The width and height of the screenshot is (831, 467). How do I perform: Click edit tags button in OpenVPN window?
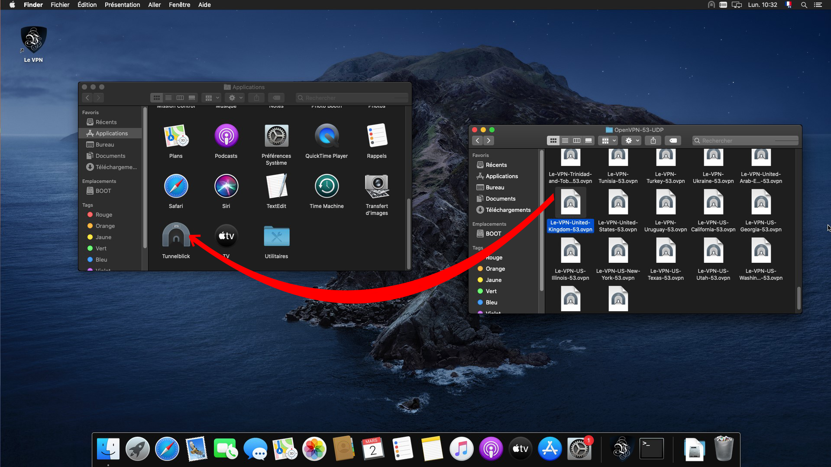point(673,141)
